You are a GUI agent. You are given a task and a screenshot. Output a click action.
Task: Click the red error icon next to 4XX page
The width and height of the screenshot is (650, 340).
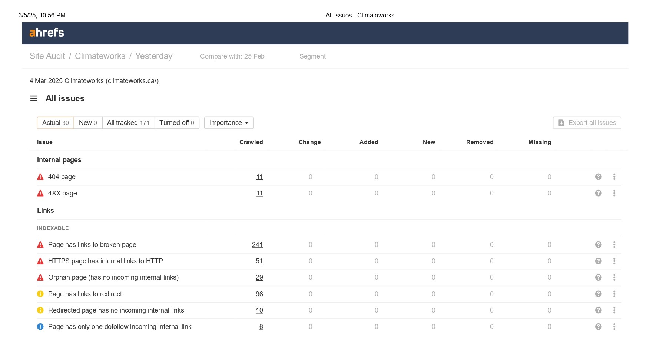[x=40, y=193]
